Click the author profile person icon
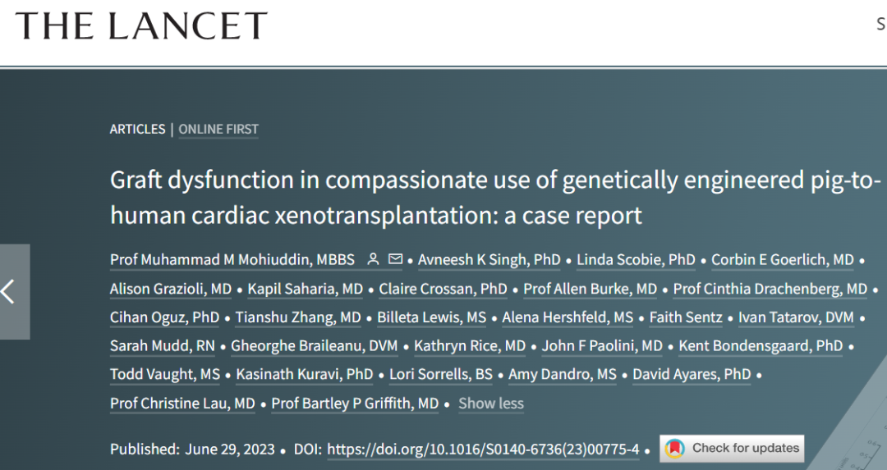 373,259
